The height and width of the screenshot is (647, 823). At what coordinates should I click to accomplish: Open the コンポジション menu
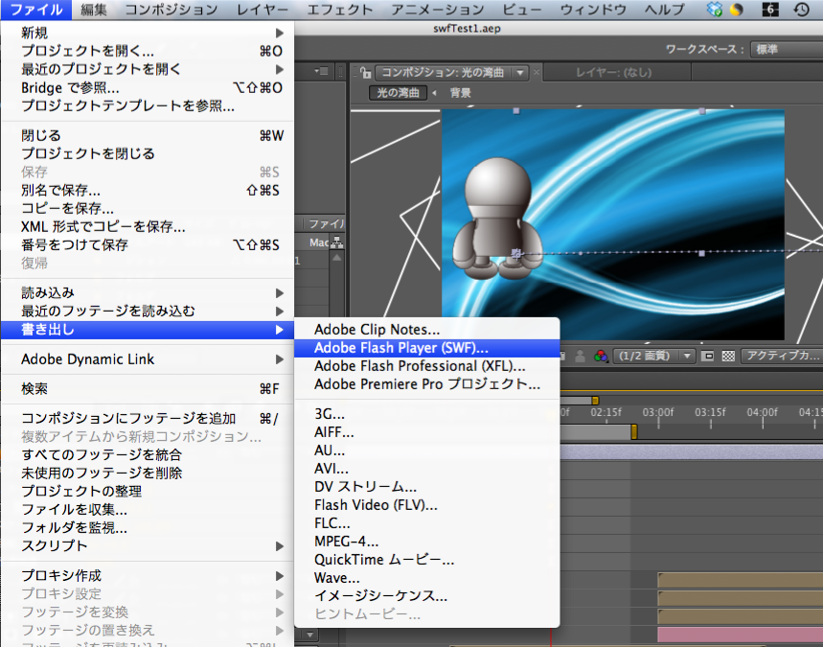point(171,10)
